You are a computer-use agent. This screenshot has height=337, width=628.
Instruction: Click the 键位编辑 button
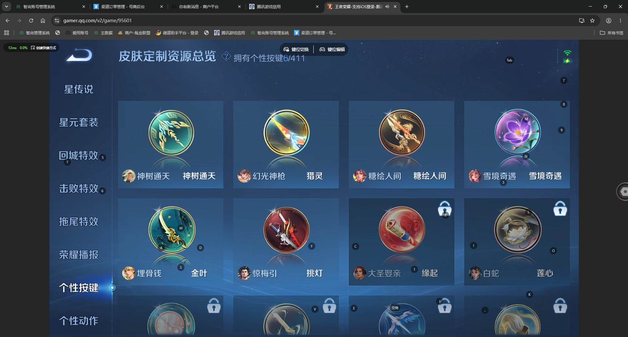coord(332,49)
